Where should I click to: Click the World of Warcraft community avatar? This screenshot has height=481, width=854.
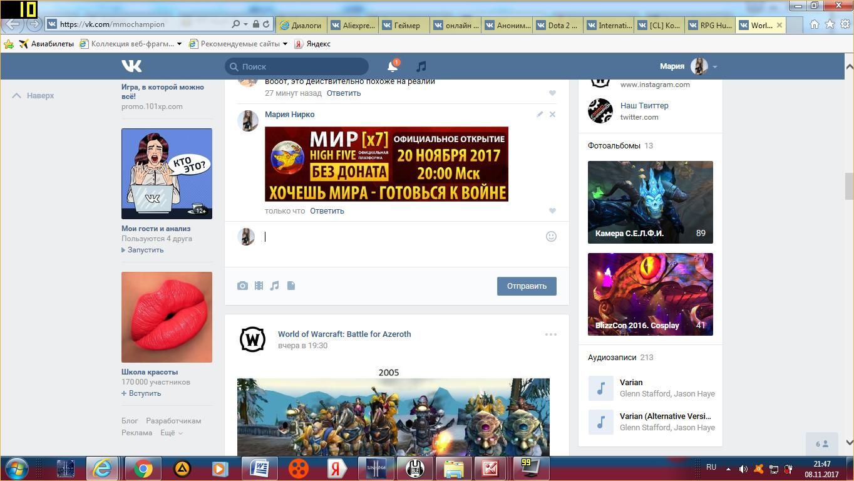point(252,339)
